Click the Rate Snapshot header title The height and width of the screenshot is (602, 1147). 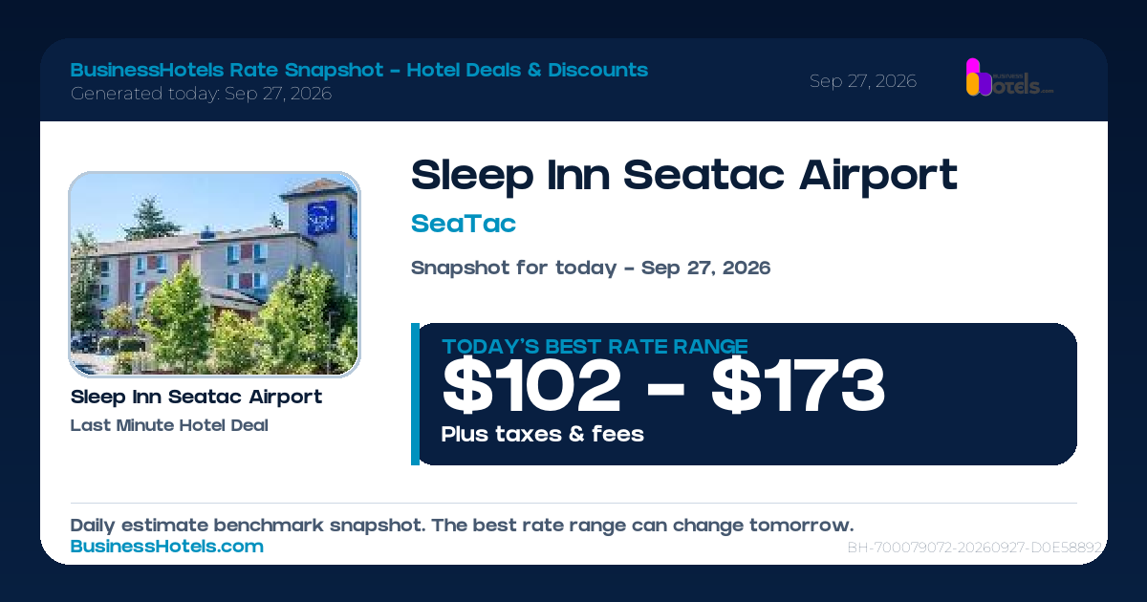(x=359, y=70)
